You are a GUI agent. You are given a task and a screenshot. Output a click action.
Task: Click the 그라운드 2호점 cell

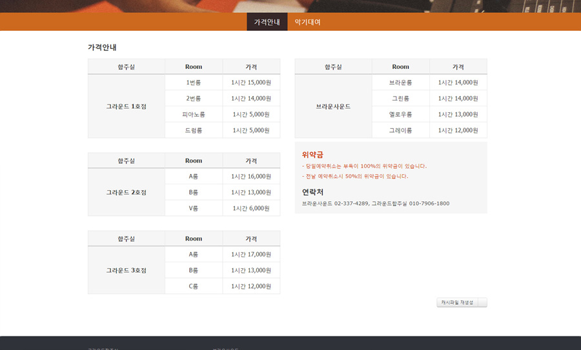pos(127,192)
